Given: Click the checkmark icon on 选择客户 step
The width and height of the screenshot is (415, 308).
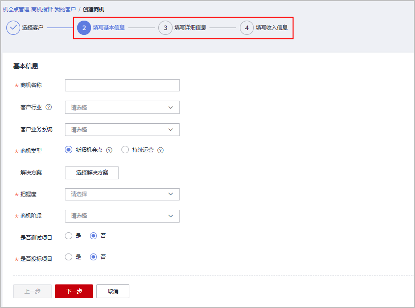Looking at the screenshot, I should 12,28.
